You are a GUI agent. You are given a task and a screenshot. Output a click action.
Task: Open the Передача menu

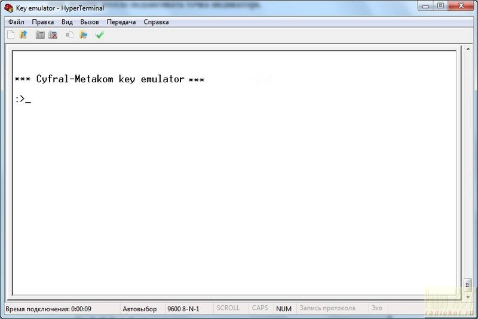click(121, 22)
